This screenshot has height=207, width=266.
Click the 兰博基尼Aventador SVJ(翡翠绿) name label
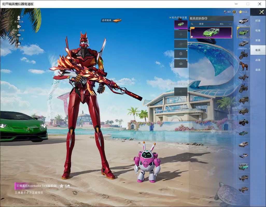37,186
